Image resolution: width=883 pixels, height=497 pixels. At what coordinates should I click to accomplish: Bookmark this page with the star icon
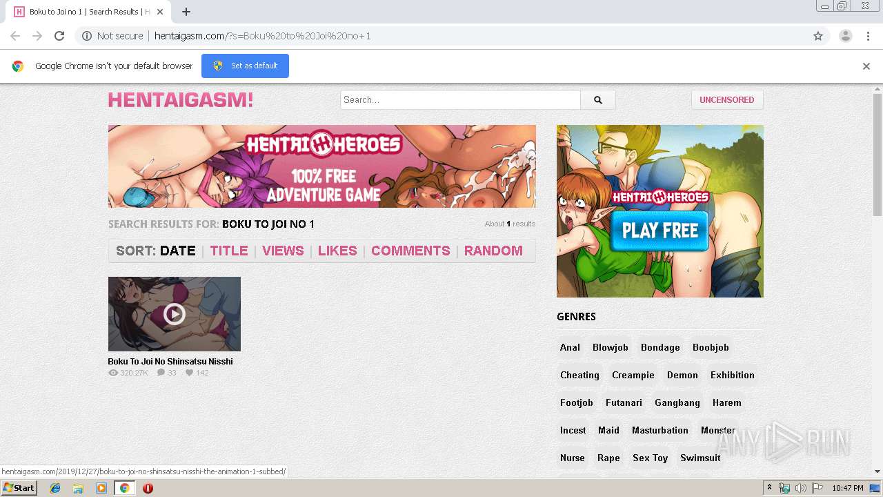pos(818,36)
